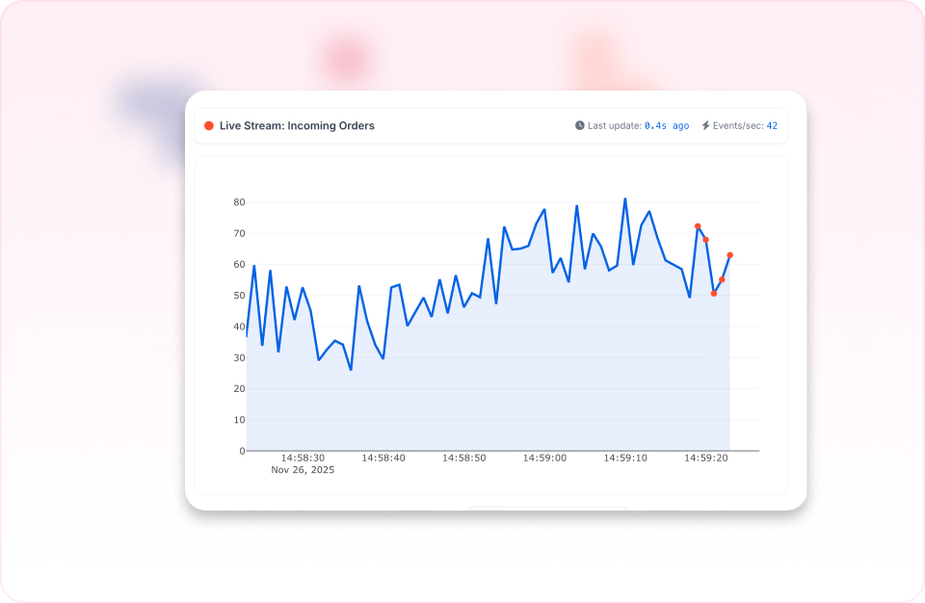The width and height of the screenshot is (925, 603).
Task: Click the 'Last update:' label text
Action: tap(614, 125)
